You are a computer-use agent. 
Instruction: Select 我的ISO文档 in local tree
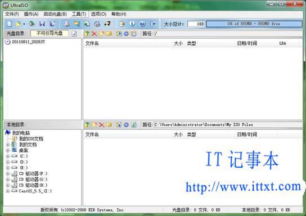pos(31,139)
